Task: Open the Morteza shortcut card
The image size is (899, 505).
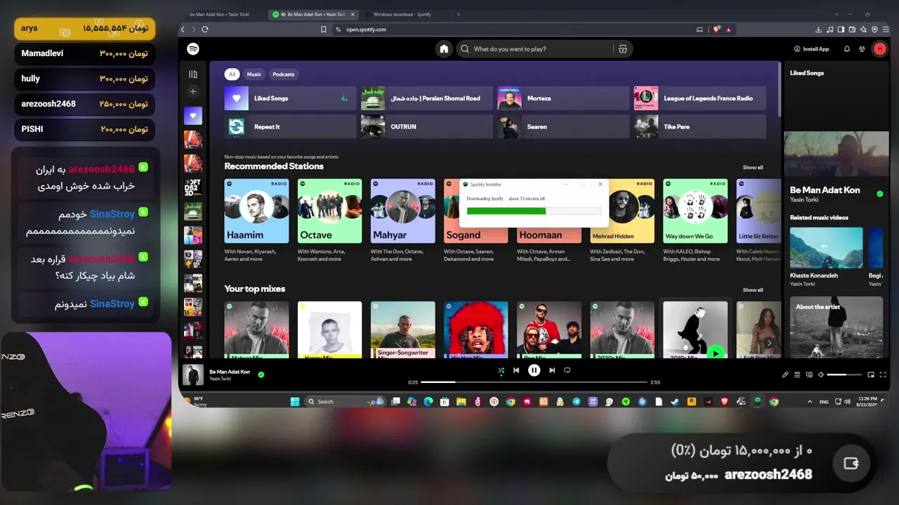Action: [x=563, y=98]
